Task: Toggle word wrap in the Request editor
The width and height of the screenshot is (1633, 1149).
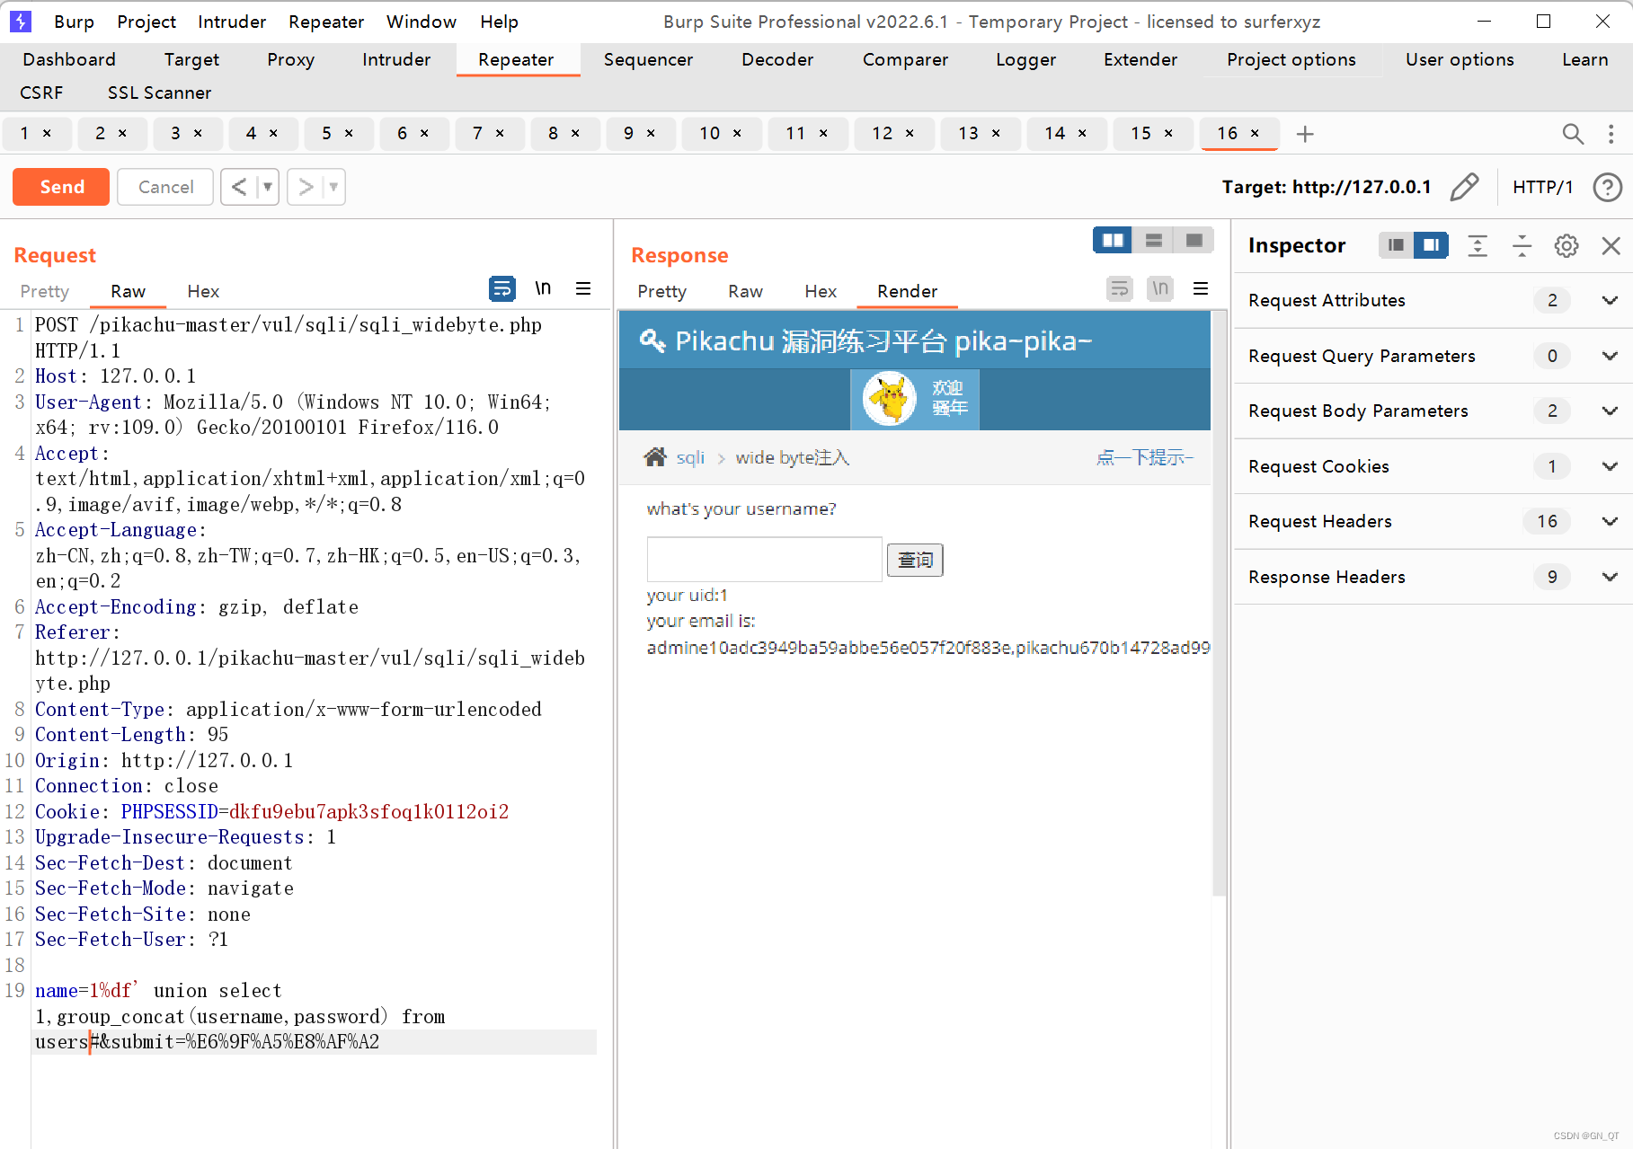Action: point(501,288)
